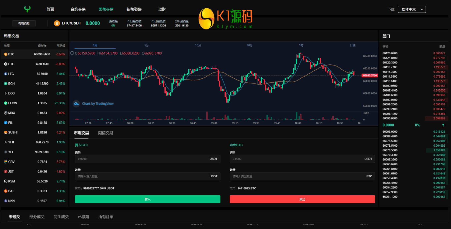Screen dimensions: 451x229
Task: Open 合約交易 in top navigation
Action: point(78,9)
